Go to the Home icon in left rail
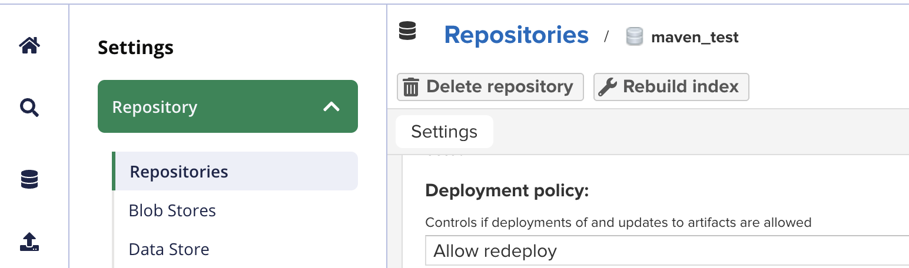Screen dimensions: 909x268 coord(29,45)
